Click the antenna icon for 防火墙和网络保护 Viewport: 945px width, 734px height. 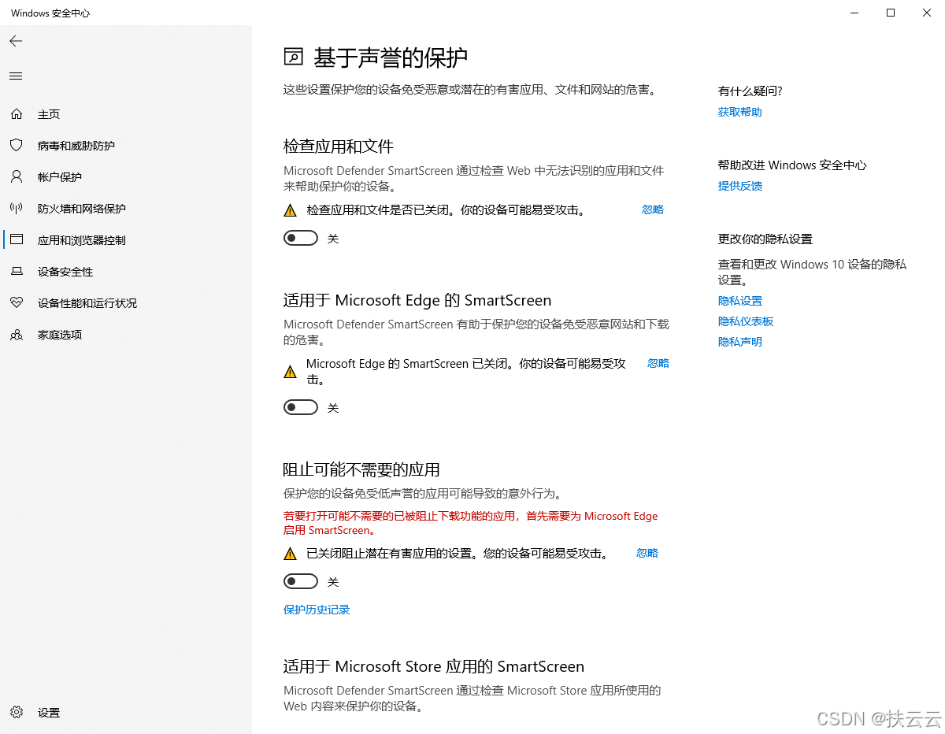(x=16, y=209)
